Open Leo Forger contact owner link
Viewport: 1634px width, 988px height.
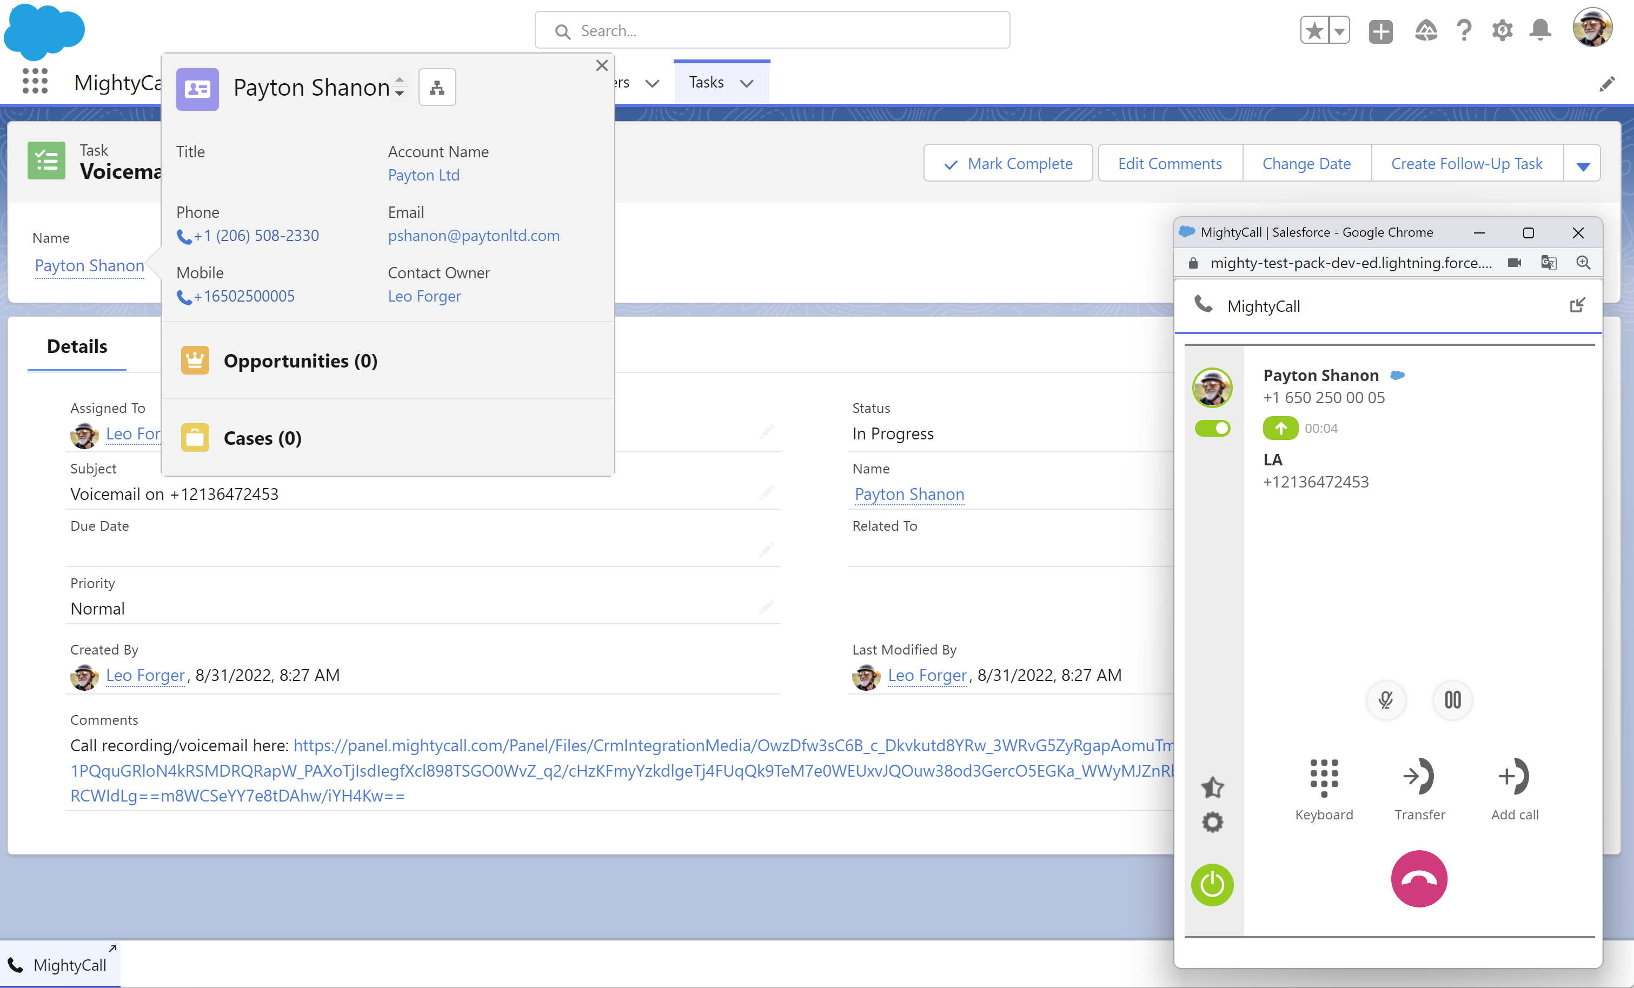point(424,296)
